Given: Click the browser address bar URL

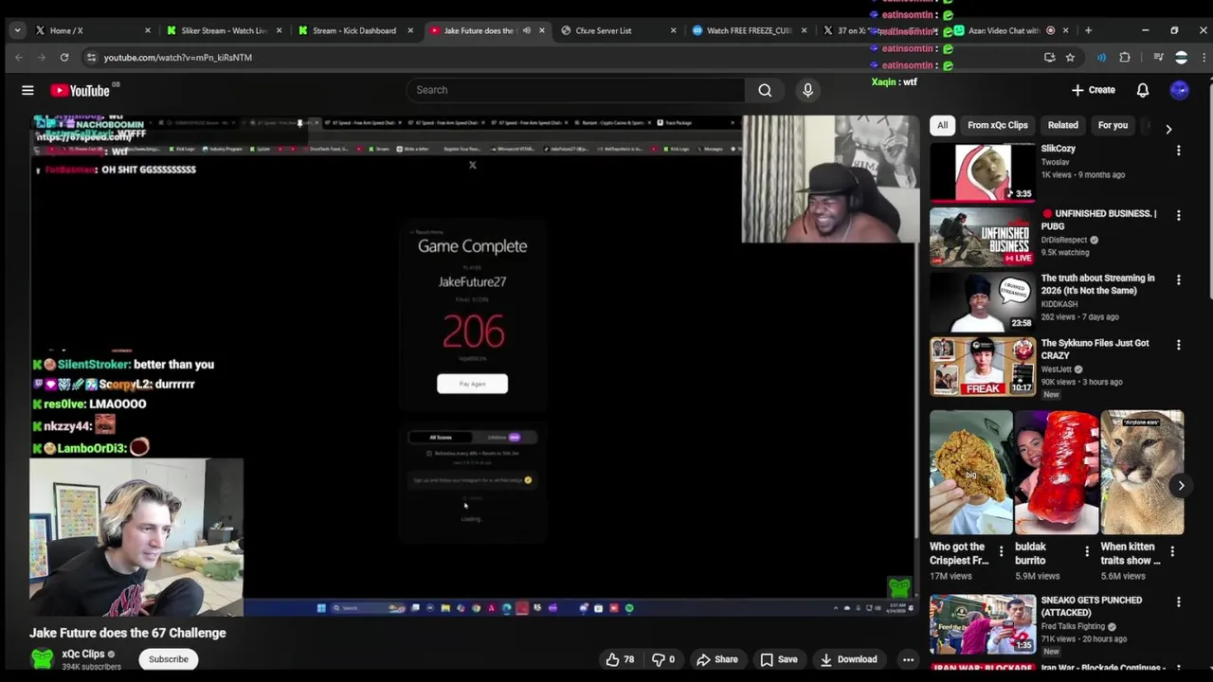Looking at the screenshot, I should click(178, 58).
